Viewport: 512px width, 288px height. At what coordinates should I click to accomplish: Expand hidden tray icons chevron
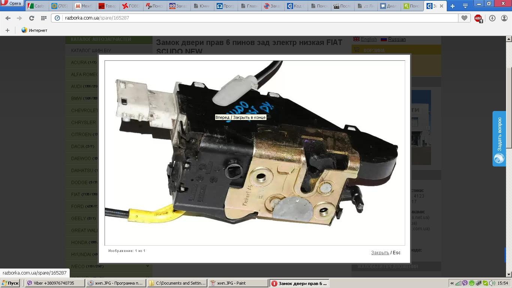point(452,283)
